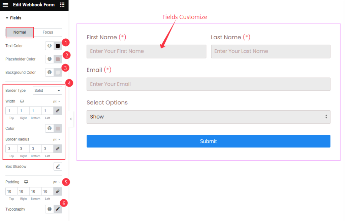The width and height of the screenshot is (345, 221).
Task: Open the hamburger menu icon
Action: tap(5, 5)
